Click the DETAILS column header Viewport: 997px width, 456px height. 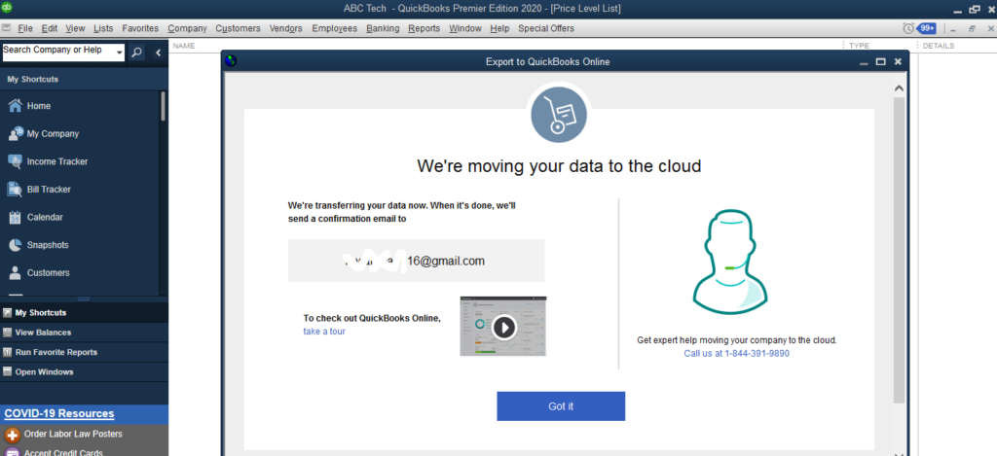click(939, 46)
